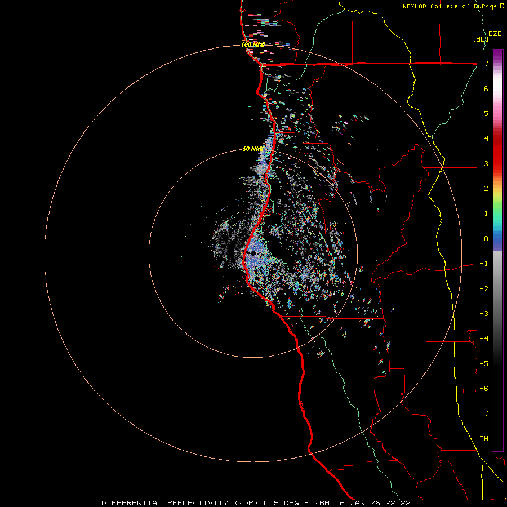Click the '3' tick label on the dB scale

(486, 163)
